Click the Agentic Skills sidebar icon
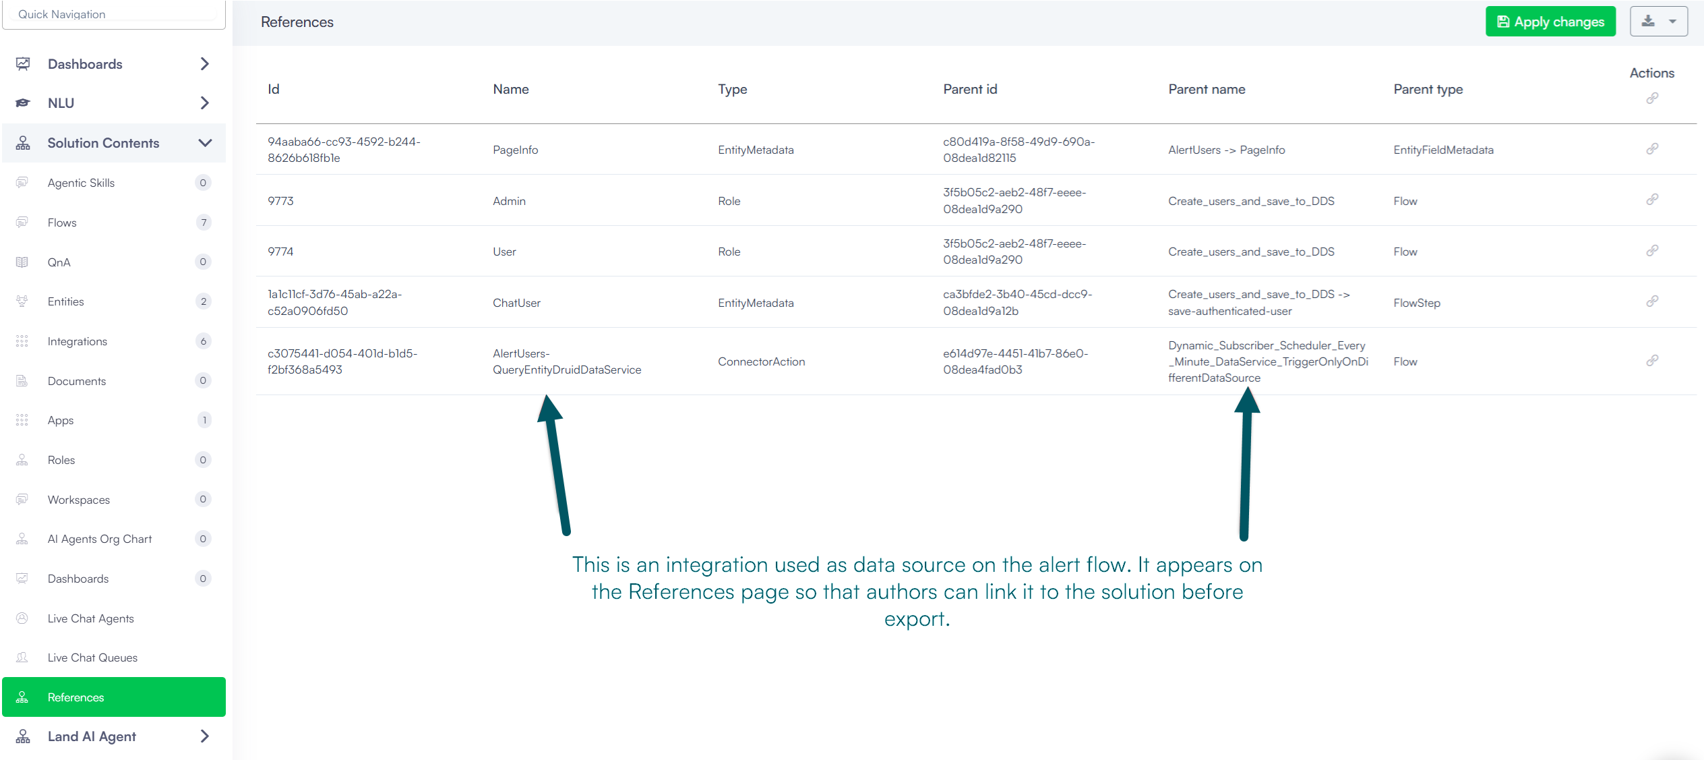This screenshot has height=760, width=1704. pos(22,183)
